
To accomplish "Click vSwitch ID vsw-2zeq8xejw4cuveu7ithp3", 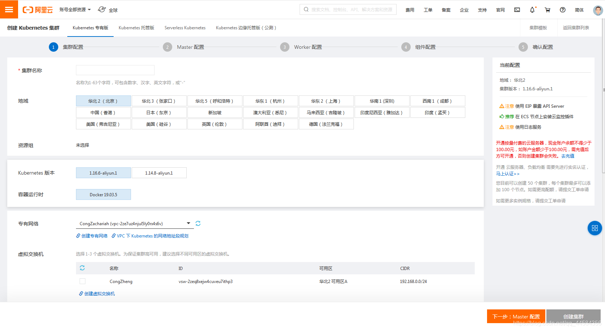I will pos(206,281).
